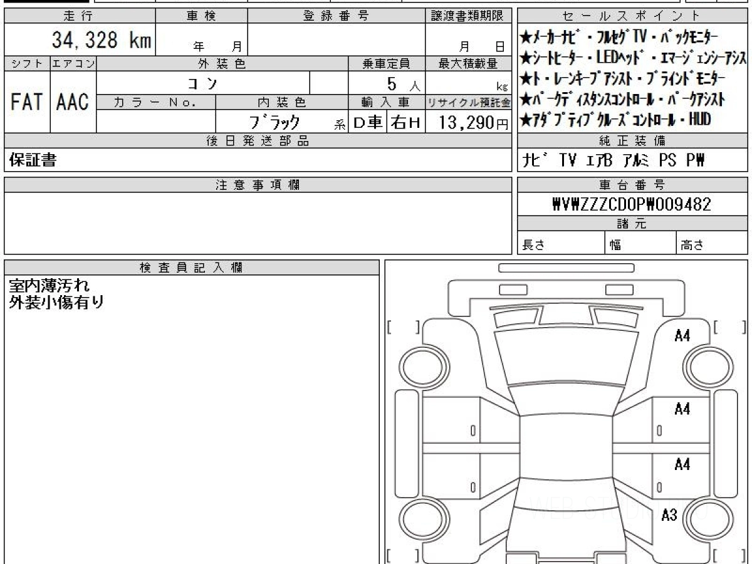Viewport: 752px width, 564px height.
Task: Click the シフト label
Action: click(x=27, y=63)
